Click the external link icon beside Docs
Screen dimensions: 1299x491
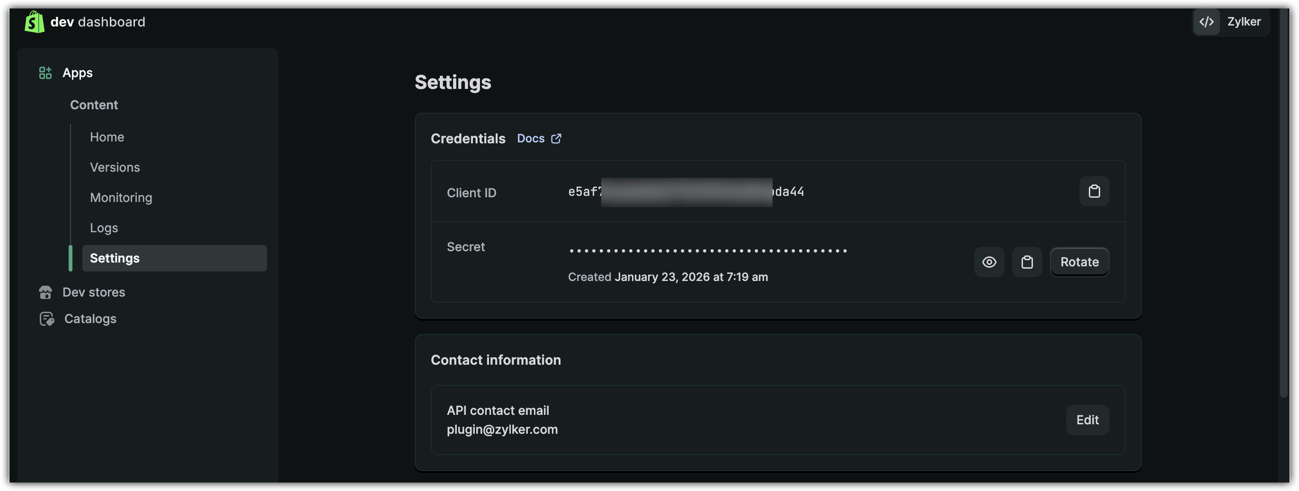556,139
